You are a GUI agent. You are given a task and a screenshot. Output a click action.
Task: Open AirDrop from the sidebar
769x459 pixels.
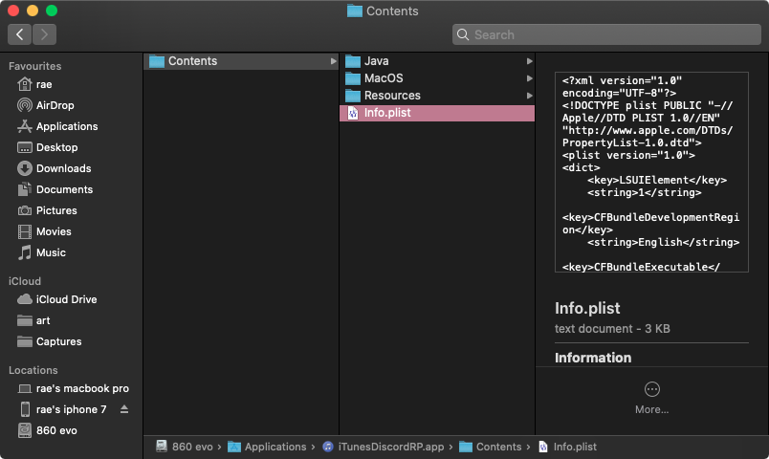pyautogui.click(x=46, y=105)
